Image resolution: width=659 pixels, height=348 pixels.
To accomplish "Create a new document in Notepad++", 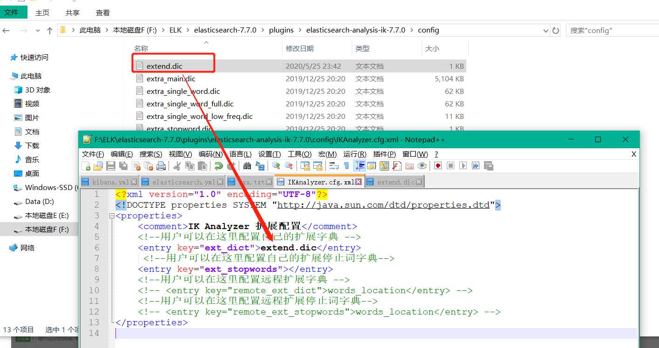I will pos(86,166).
